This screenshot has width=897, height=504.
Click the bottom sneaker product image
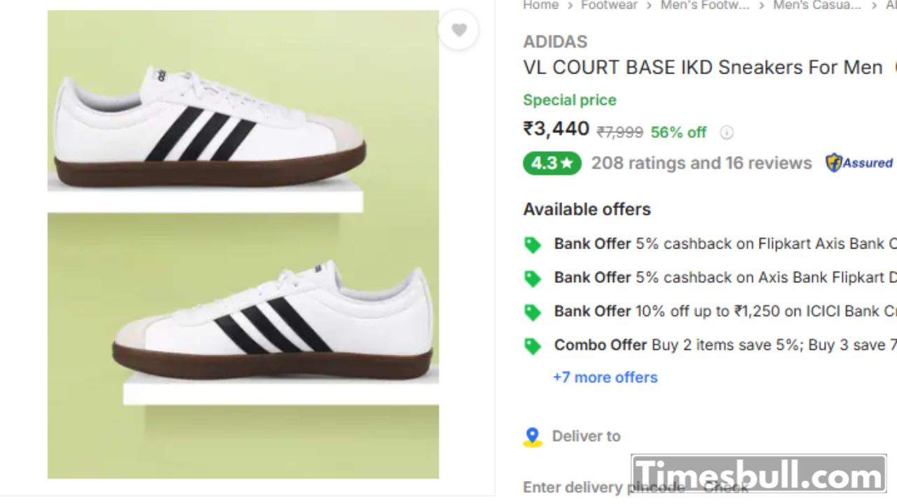coord(273,322)
